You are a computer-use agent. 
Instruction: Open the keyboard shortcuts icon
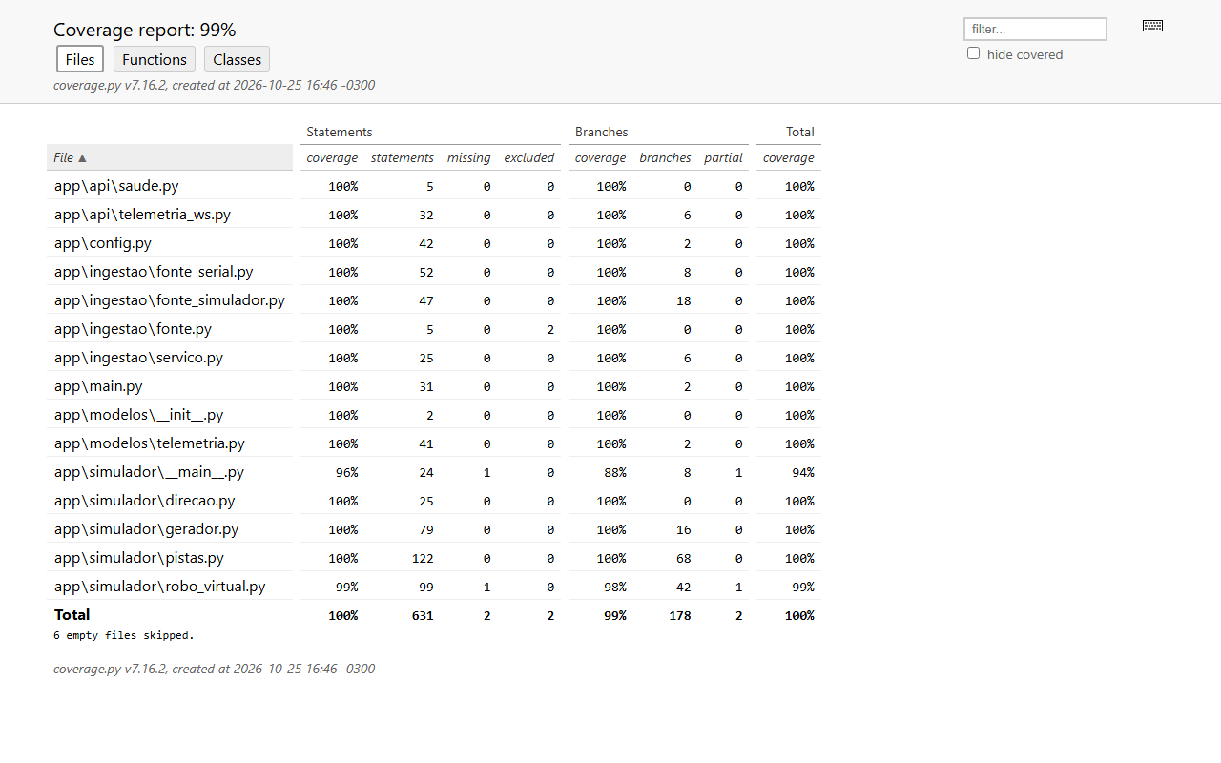[1152, 26]
